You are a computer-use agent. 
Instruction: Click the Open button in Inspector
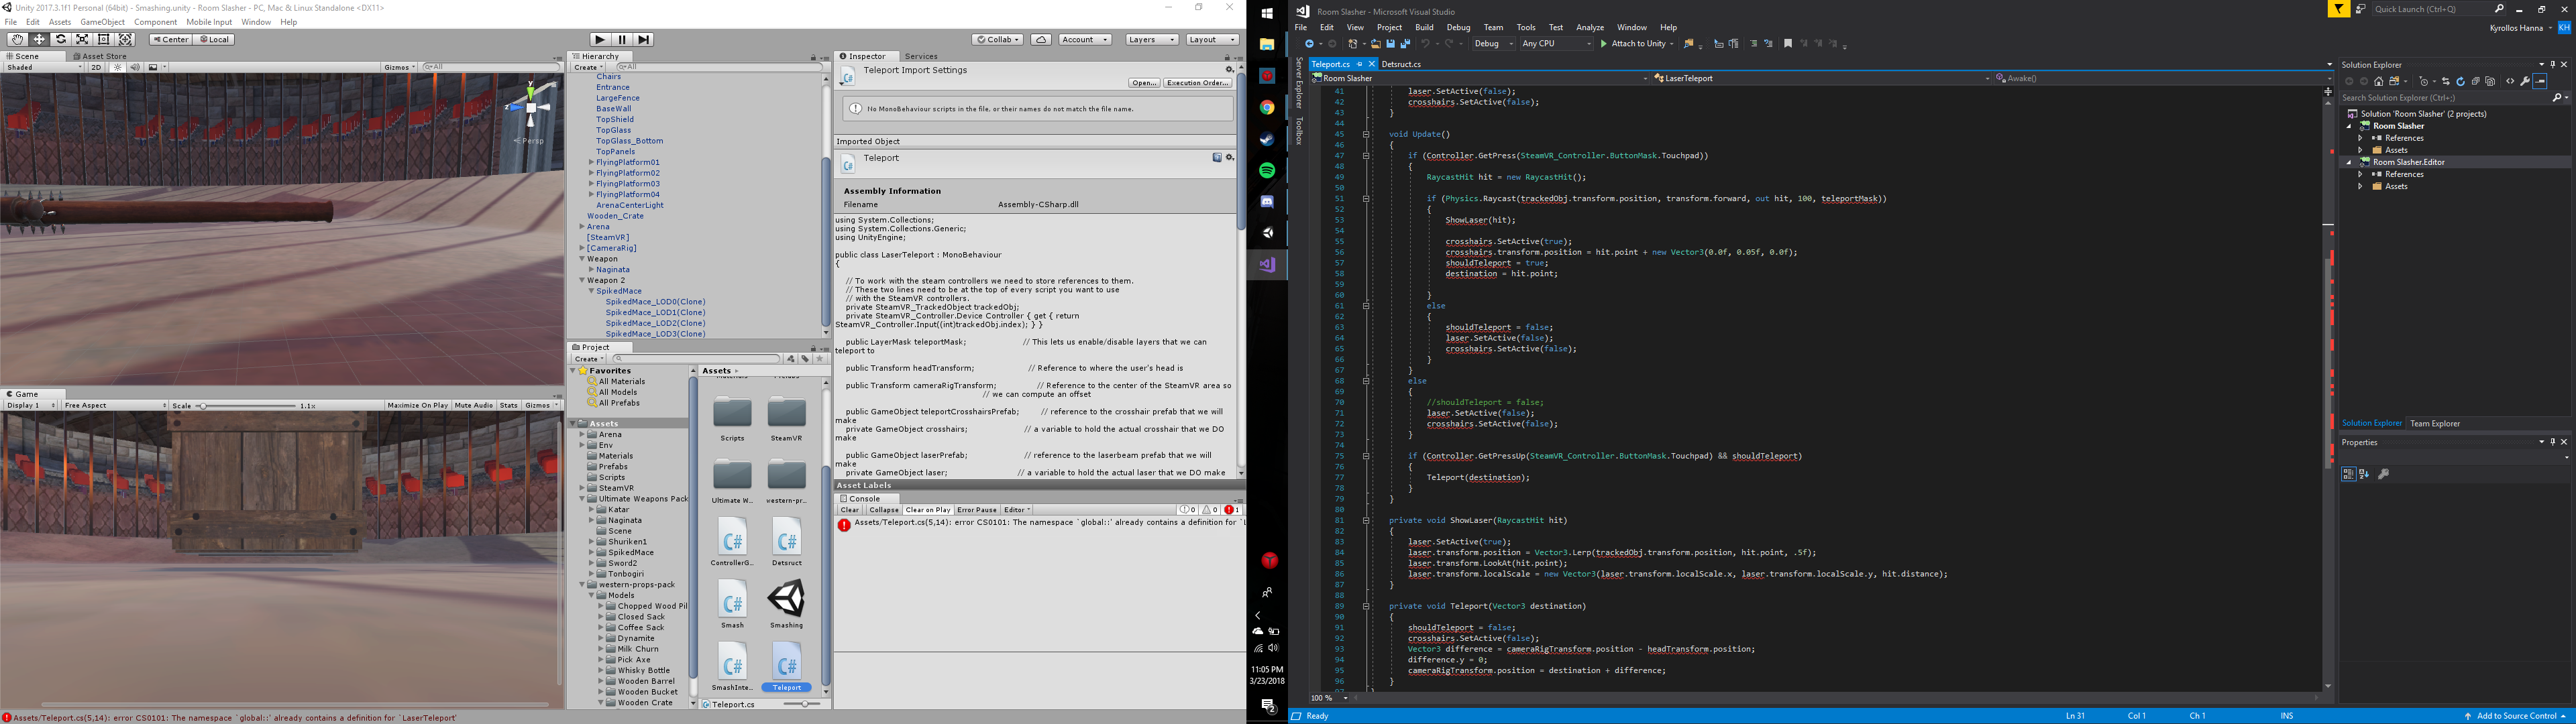(1144, 83)
